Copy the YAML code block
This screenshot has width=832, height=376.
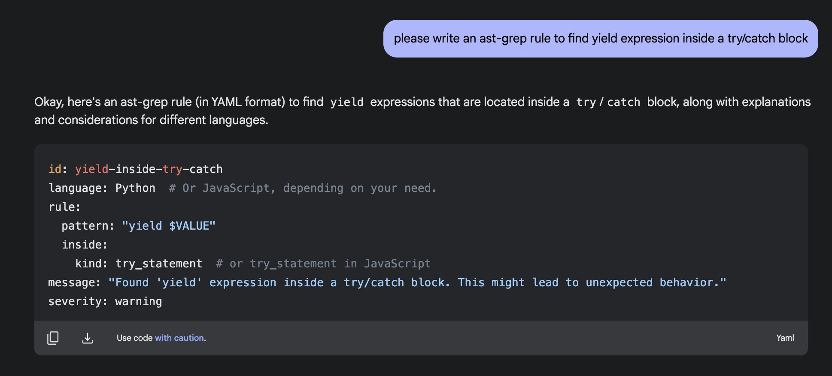[53, 338]
